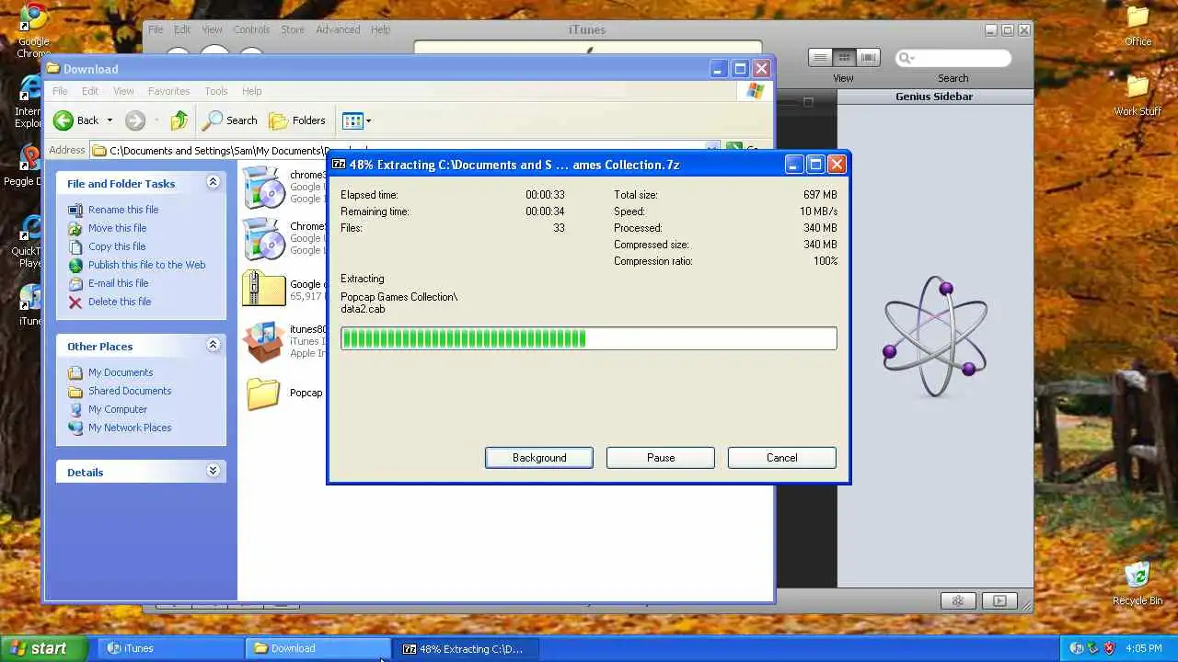The image size is (1178, 662).
Task: Expand the Details panel
Action: pyautogui.click(x=213, y=471)
